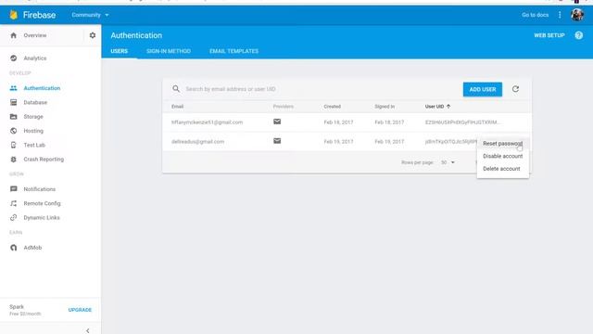Choose Delete account from context menu
This screenshot has height=334, width=593.
click(x=502, y=169)
